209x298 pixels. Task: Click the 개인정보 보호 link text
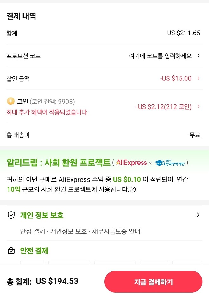(x=71, y=230)
